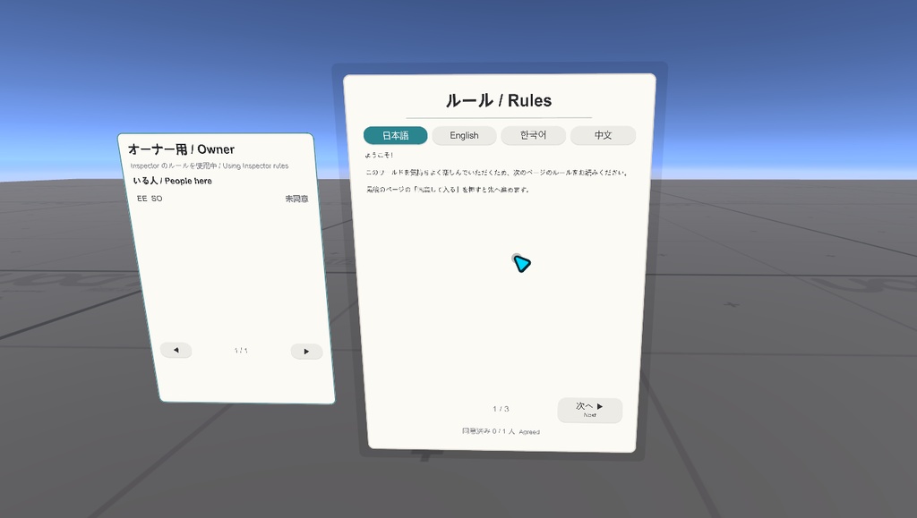Go to next Owner panel page
The image size is (917, 518).
pyautogui.click(x=306, y=352)
